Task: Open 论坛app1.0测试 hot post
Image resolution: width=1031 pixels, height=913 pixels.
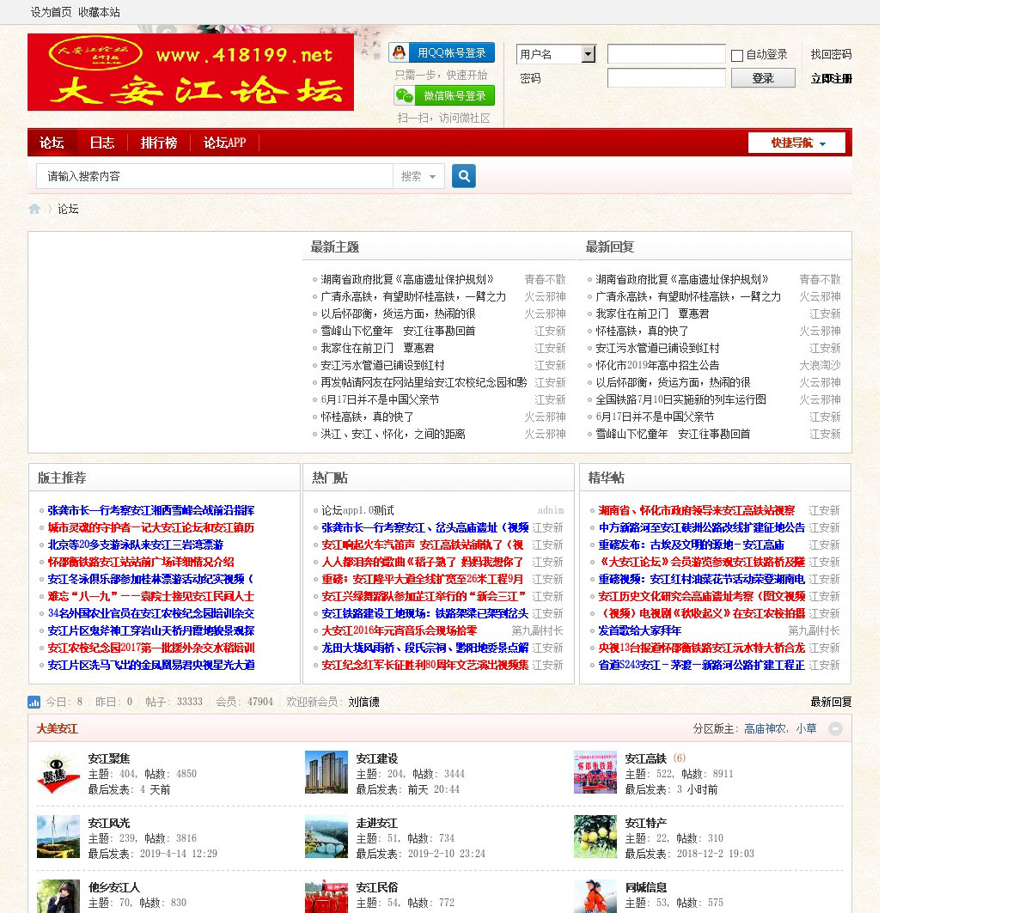Action: click(357, 510)
